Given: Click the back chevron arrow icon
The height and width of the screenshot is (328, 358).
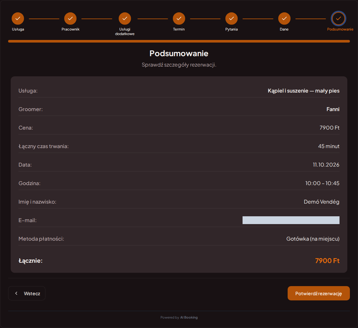Looking at the screenshot, I should tap(16, 293).
